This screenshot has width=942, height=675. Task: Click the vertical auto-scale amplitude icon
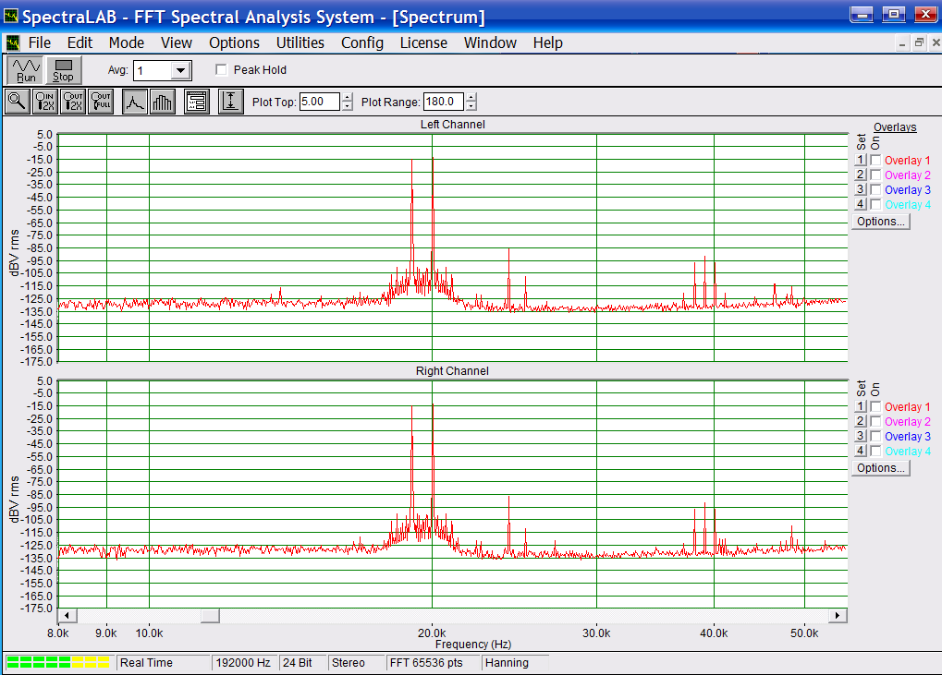pyautogui.click(x=230, y=102)
